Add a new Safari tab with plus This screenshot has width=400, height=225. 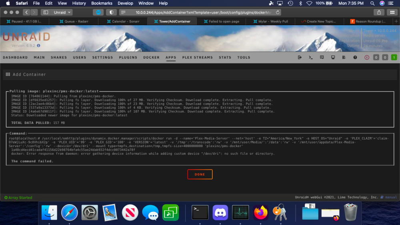pyautogui.click(x=396, y=22)
